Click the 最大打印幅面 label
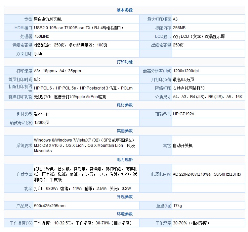Screen dimensions: 248x232 tap(159, 19)
